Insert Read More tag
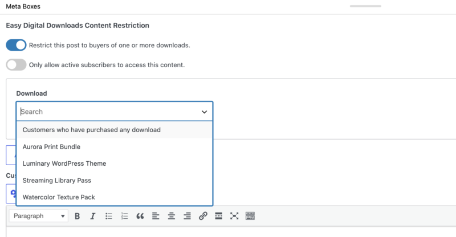This screenshot has height=237, width=456. pyautogui.click(x=219, y=216)
